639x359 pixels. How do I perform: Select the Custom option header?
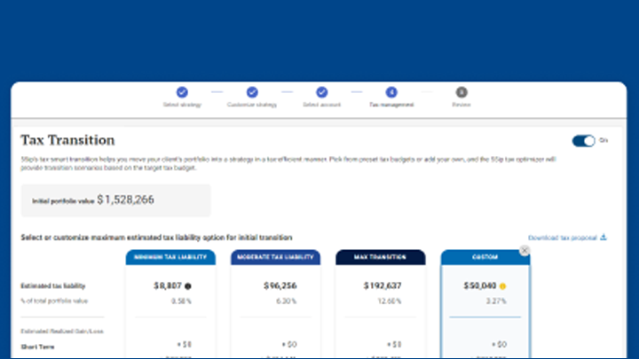[485, 257]
